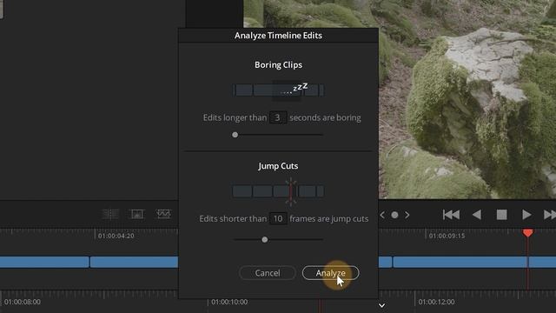The image size is (556, 313).
Task: Select the waveform view icon
Action: (x=163, y=214)
